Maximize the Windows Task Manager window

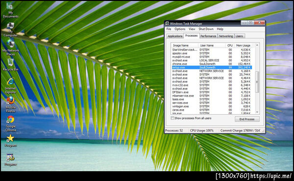click(x=251, y=23)
